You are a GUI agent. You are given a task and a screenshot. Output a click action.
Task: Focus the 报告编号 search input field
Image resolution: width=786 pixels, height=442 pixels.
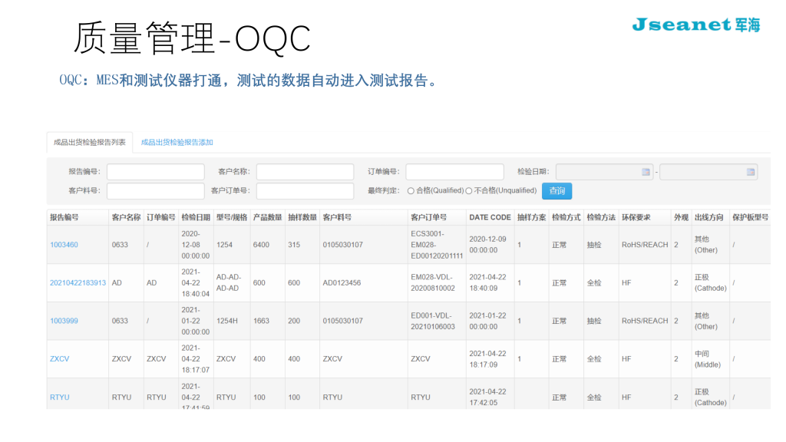click(156, 172)
